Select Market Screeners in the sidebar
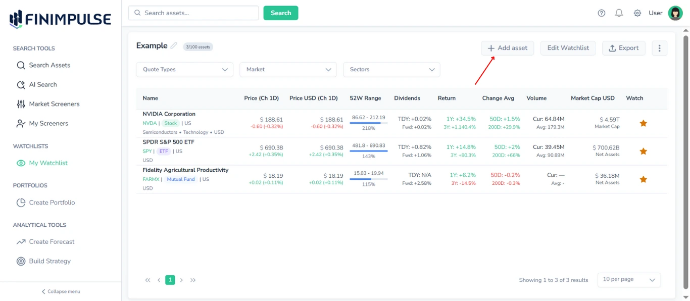The height and width of the screenshot is (301, 690). [x=54, y=104]
